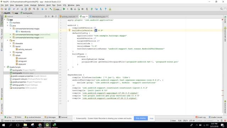The width and height of the screenshot is (227, 128).
Task: Click Search Everywhere magnifier at top right
Action: pyautogui.click(x=221, y=9)
